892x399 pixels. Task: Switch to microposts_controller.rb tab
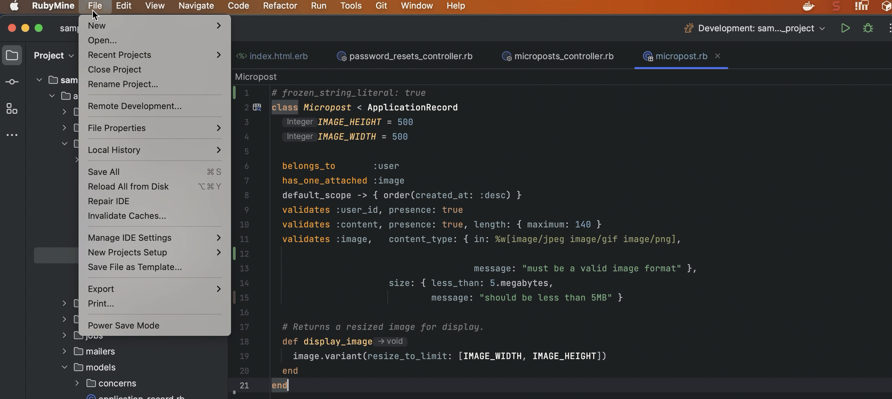(x=563, y=56)
